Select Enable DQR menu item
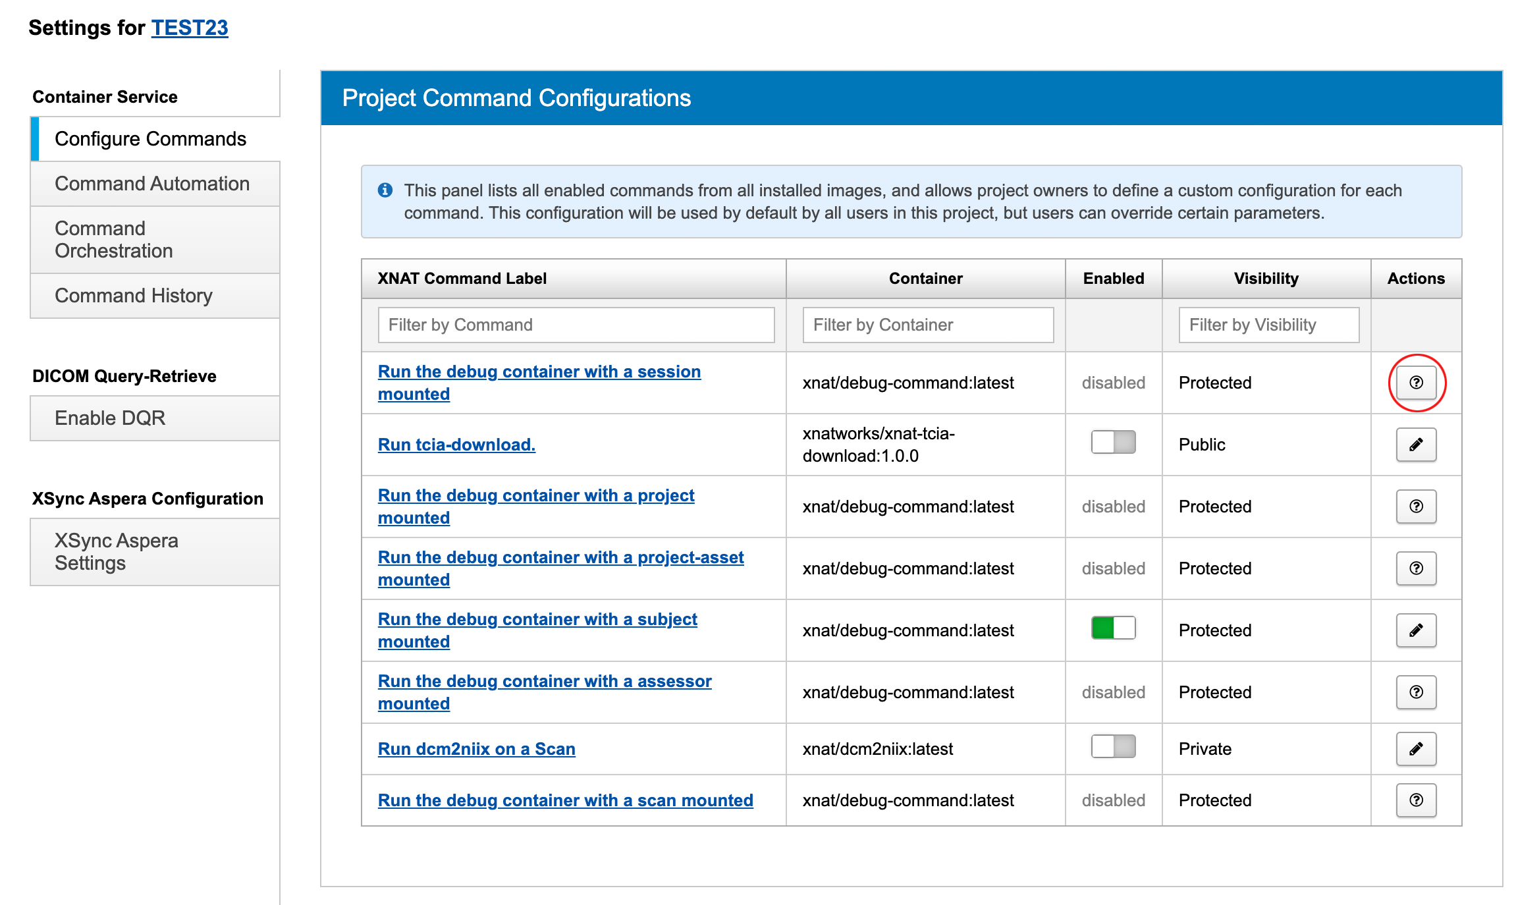 pyautogui.click(x=110, y=418)
